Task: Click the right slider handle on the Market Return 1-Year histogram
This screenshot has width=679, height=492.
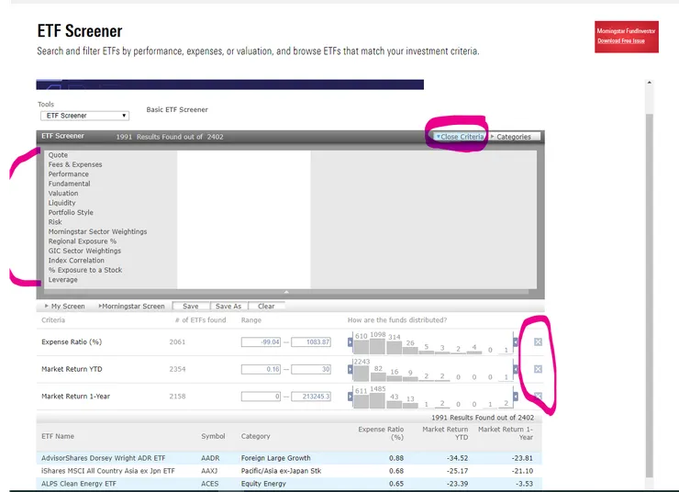Action: (516, 397)
